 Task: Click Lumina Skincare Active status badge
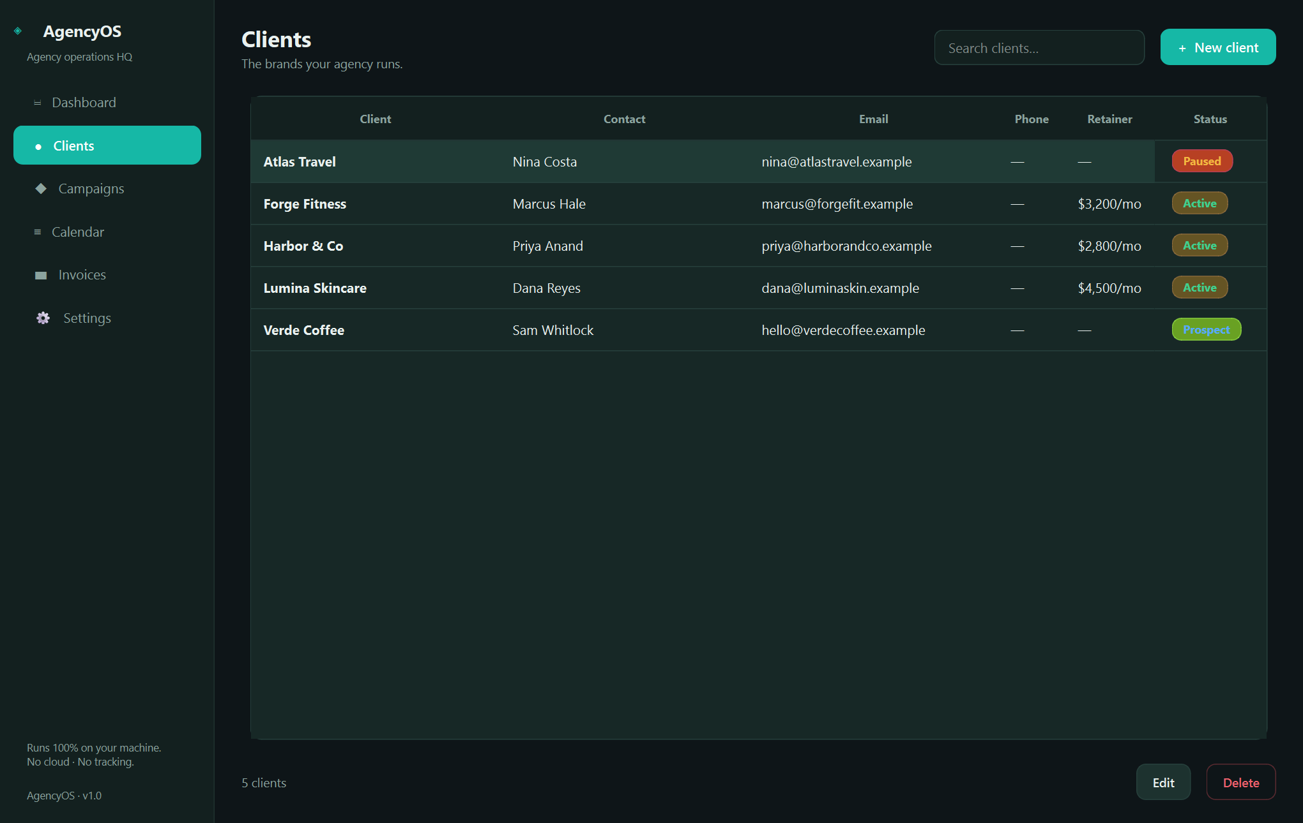coord(1200,288)
